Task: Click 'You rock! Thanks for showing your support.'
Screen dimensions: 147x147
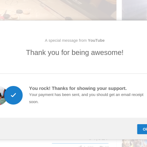Action: (x=78, y=88)
